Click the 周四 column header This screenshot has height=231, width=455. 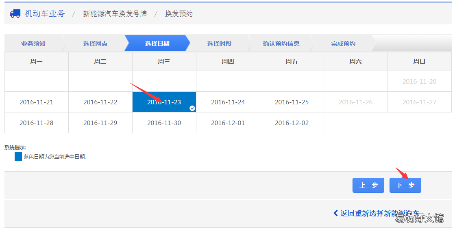coord(228,61)
